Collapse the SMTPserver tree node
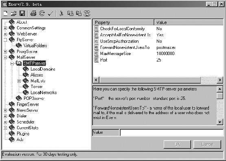The height and width of the screenshot is (161, 226). pos(12,63)
